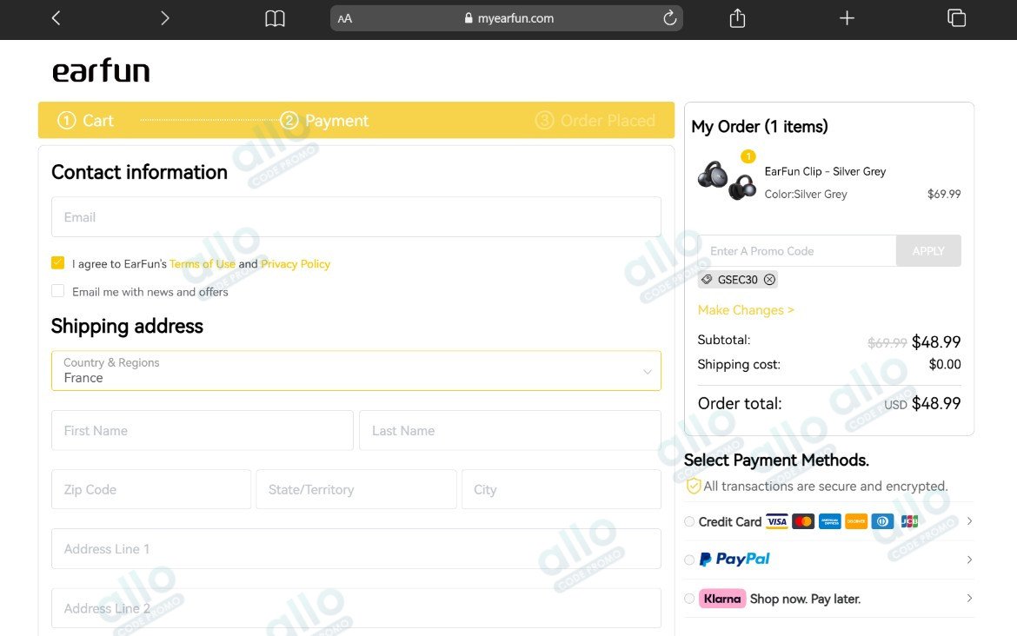Click the Last Name field
The image size is (1017, 636).
point(509,430)
